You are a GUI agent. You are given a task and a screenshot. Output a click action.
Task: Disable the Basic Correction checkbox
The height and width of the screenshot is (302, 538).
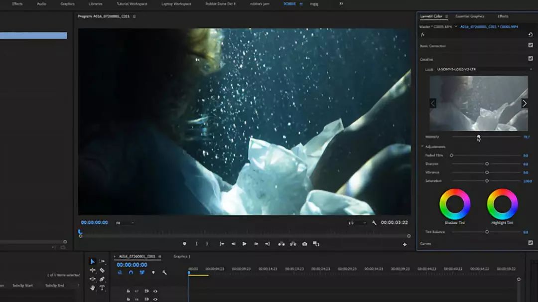pyautogui.click(x=530, y=45)
